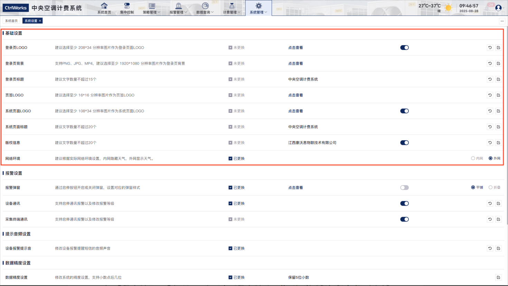The image size is (508, 286).
Task: Toggle the 登录页LOGO display switch
Action: (x=404, y=48)
